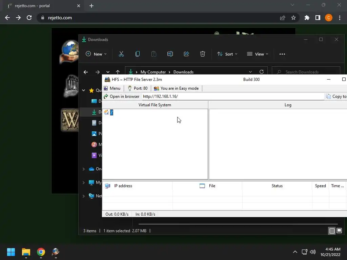Image resolution: width=347 pixels, height=260 pixels.
Task: Go forward in the Downloads Explorer window
Action: pos(97,72)
